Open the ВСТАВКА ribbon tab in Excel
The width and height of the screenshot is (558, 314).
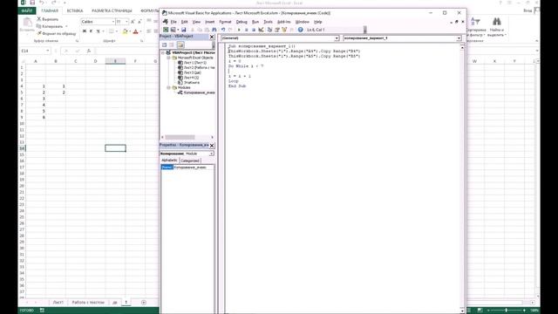tap(75, 11)
